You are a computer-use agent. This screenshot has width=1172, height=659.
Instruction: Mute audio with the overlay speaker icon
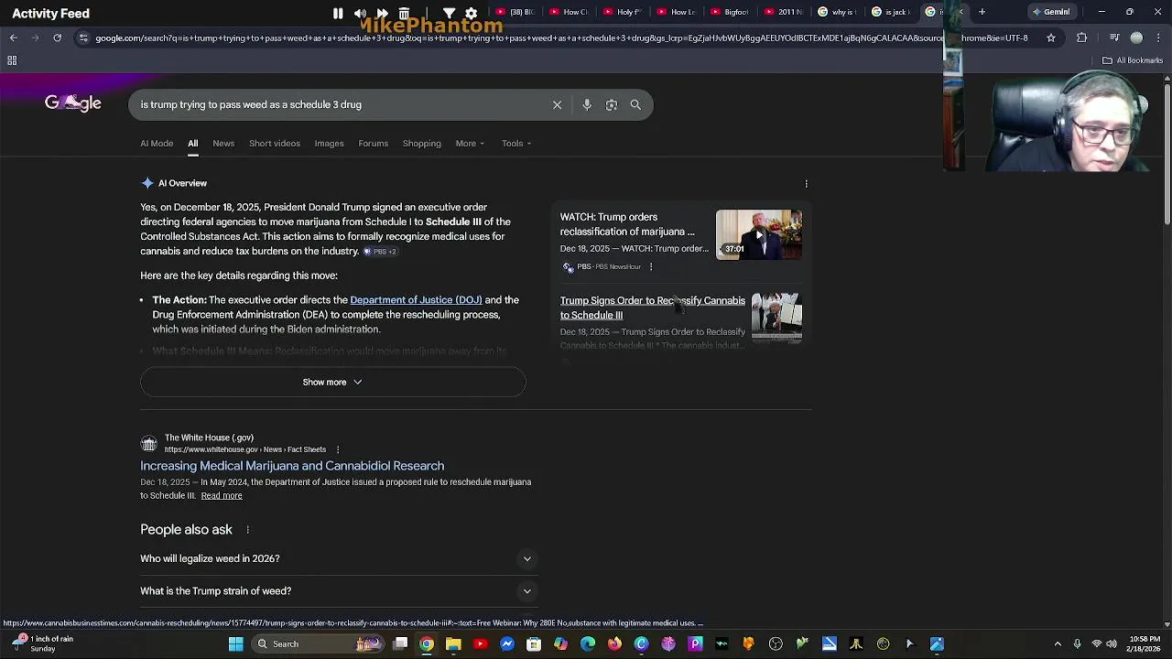tap(360, 14)
